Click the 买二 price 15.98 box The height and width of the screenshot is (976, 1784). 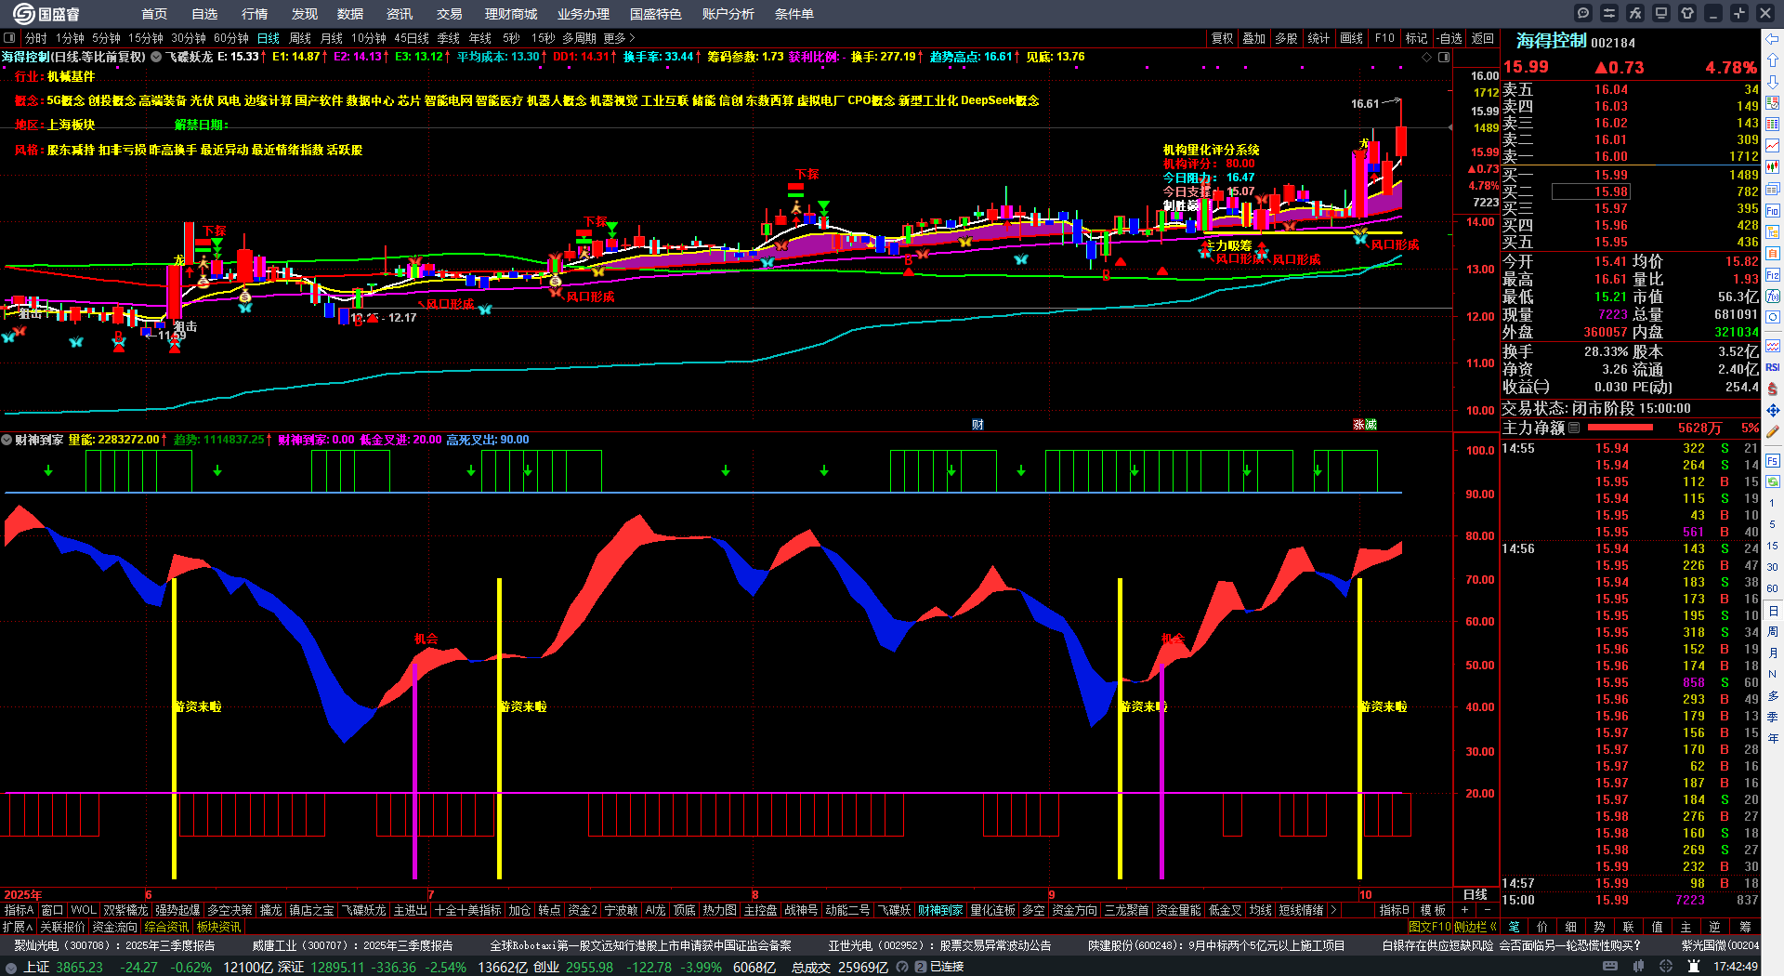click(1591, 191)
